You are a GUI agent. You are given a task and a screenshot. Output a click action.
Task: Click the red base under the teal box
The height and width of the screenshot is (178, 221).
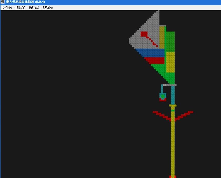[163, 100]
